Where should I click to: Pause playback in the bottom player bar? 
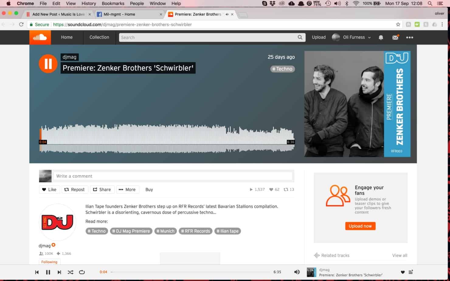(x=48, y=272)
